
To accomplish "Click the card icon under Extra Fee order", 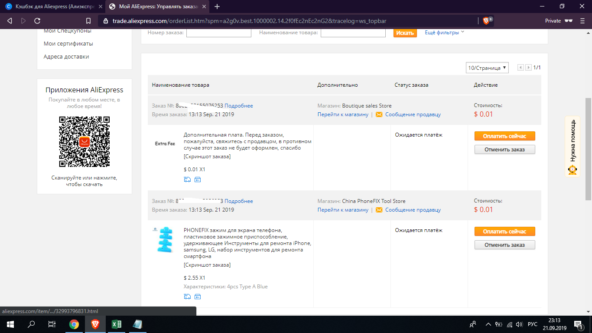I will (x=198, y=180).
